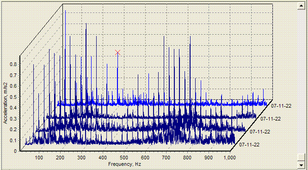The image size is (308, 170).
Task: Click the 0 origin tick on acceleration axis
Action: 15,151
